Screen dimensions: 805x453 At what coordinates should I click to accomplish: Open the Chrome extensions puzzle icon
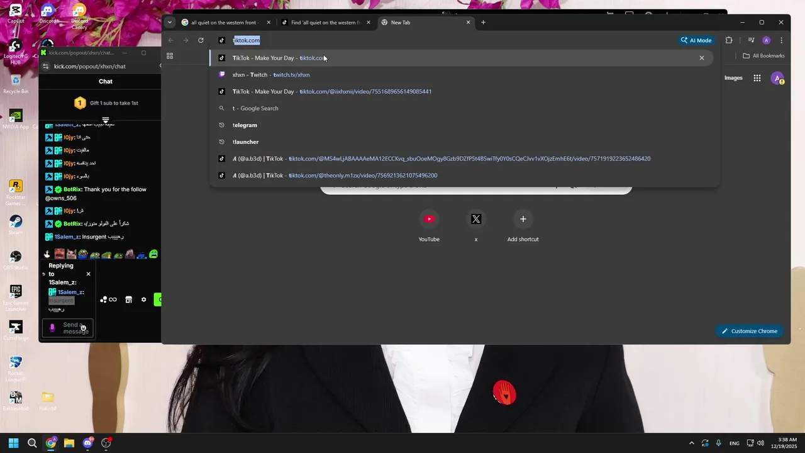point(729,40)
